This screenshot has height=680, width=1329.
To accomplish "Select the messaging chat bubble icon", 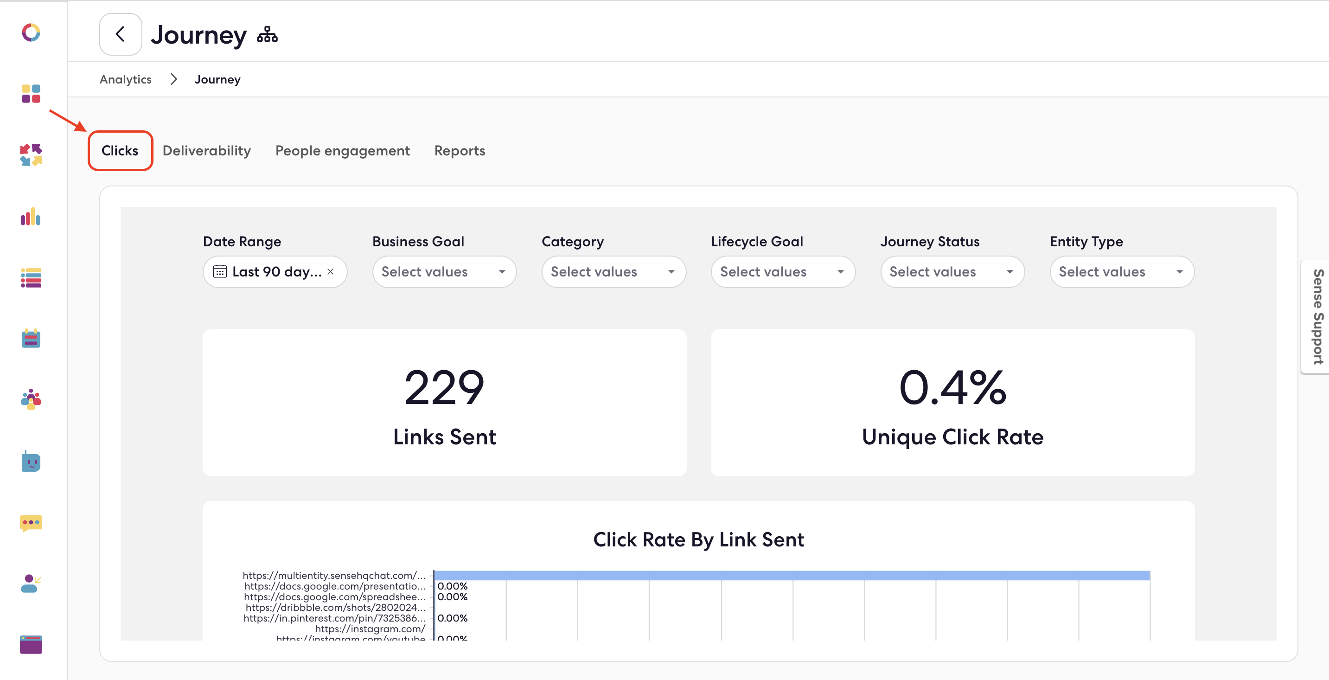I will (x=31, y=524).
